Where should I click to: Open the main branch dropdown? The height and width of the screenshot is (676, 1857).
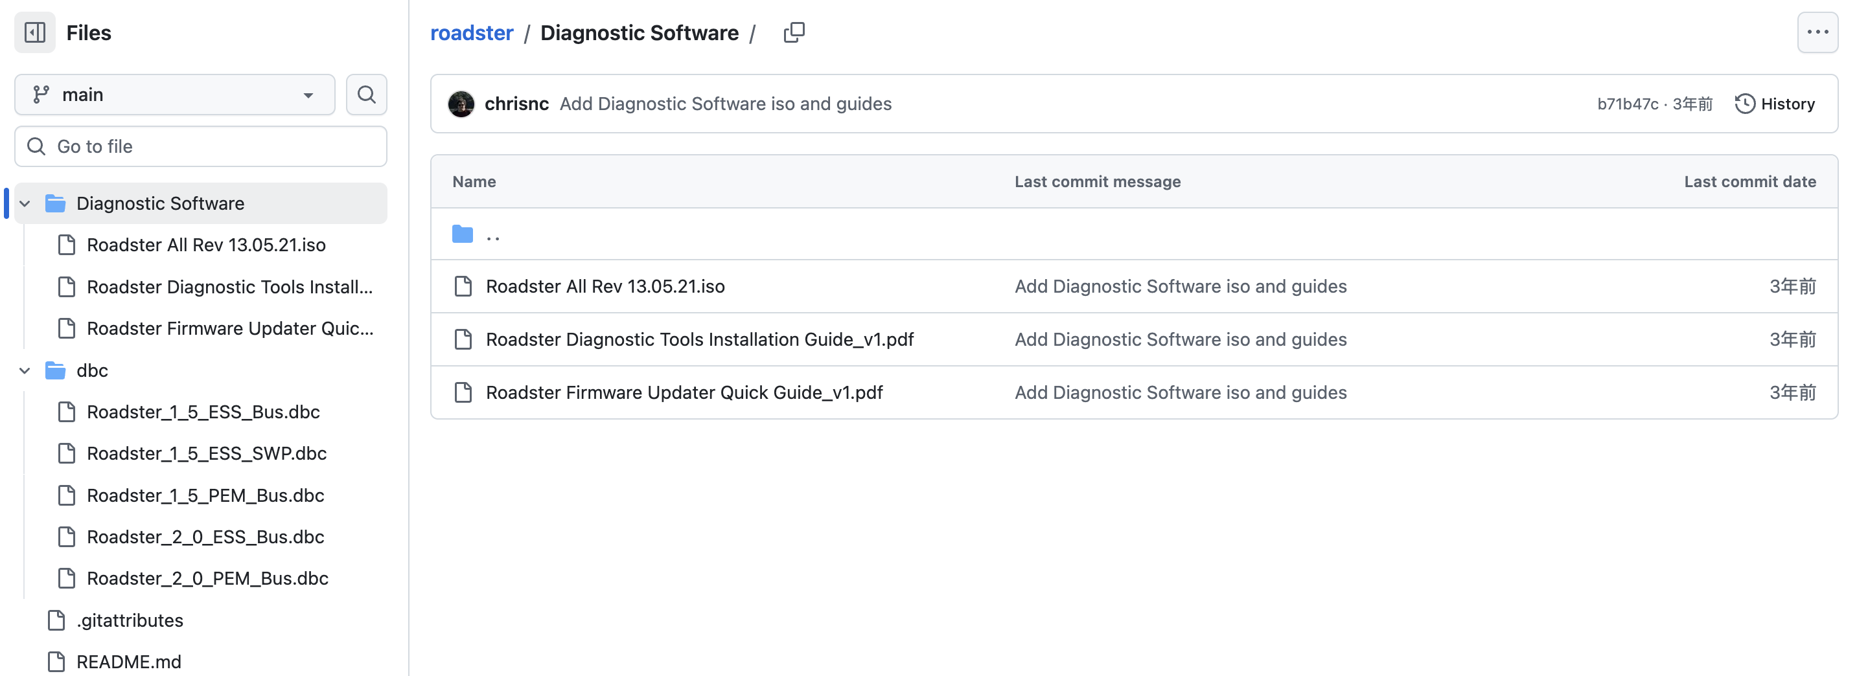click(175, 95)
